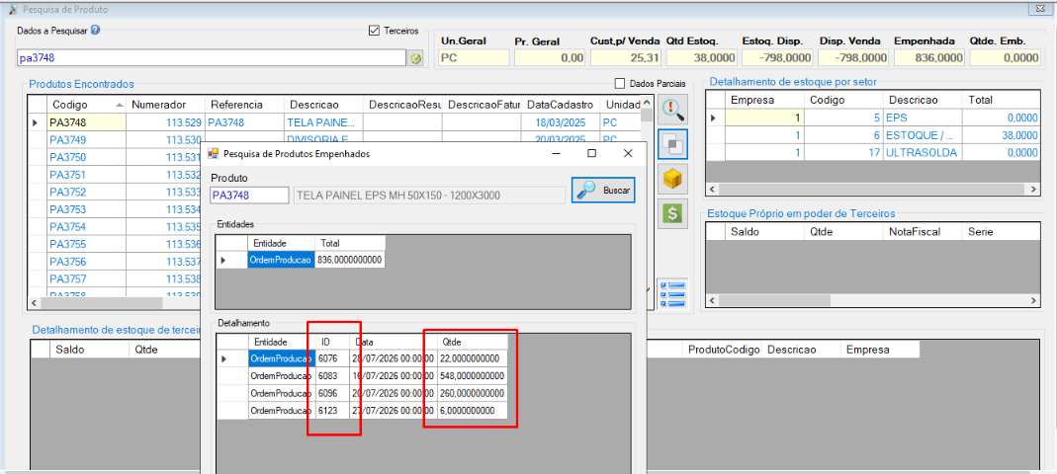Click the 836,0000000000 Total cell
This screenshot has width=1057, height=474.
pyautogui.click(x=349, y=260)
